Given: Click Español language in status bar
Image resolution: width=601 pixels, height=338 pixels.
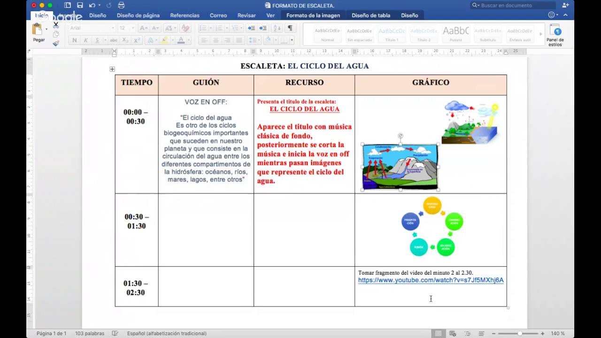Looking at the screenshot, I should pyautogui.click(x=167, y=333).
